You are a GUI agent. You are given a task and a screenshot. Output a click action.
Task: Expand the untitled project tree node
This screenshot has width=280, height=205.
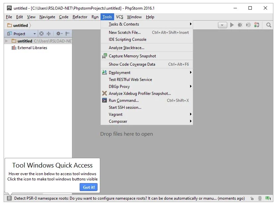coord(7,41)
